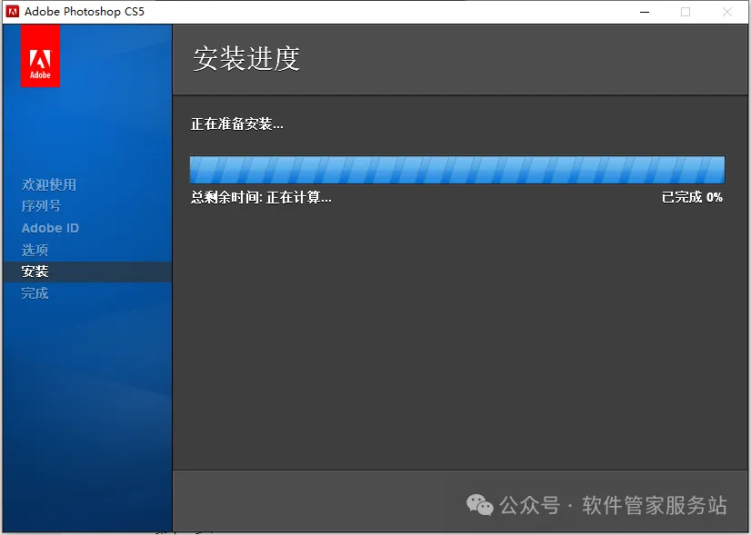This screenshot has width=751, height=535.
Task: Minimize the installer window
Action: click(x=645, y=12)
